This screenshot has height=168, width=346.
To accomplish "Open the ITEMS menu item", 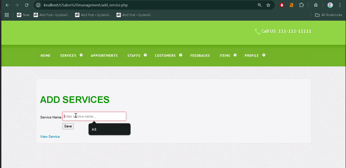I will coord(225,56).
